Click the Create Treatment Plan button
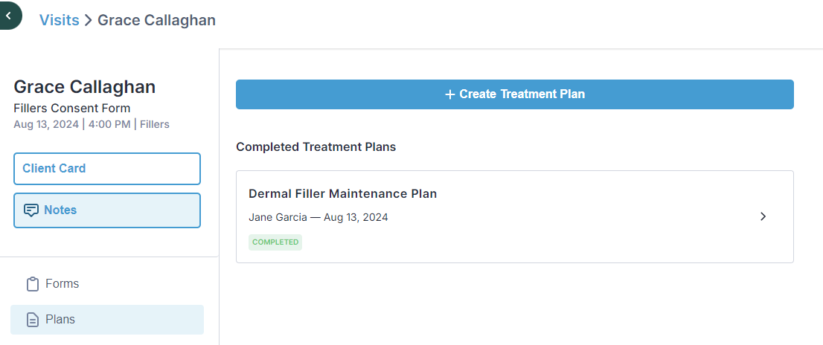This screenshot has width=823, height=345. pos(514,94)
